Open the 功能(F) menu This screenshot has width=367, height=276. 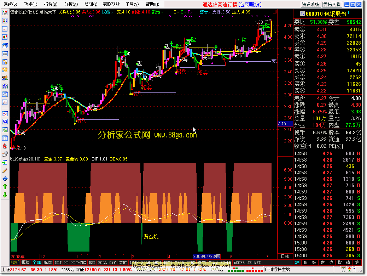click(30, 4)
